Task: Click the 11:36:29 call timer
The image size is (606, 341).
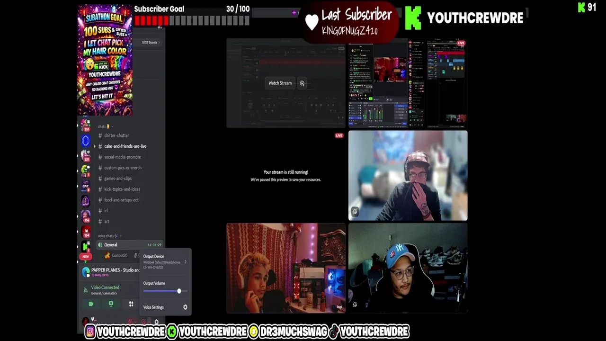Action: [x=154, y=245]
